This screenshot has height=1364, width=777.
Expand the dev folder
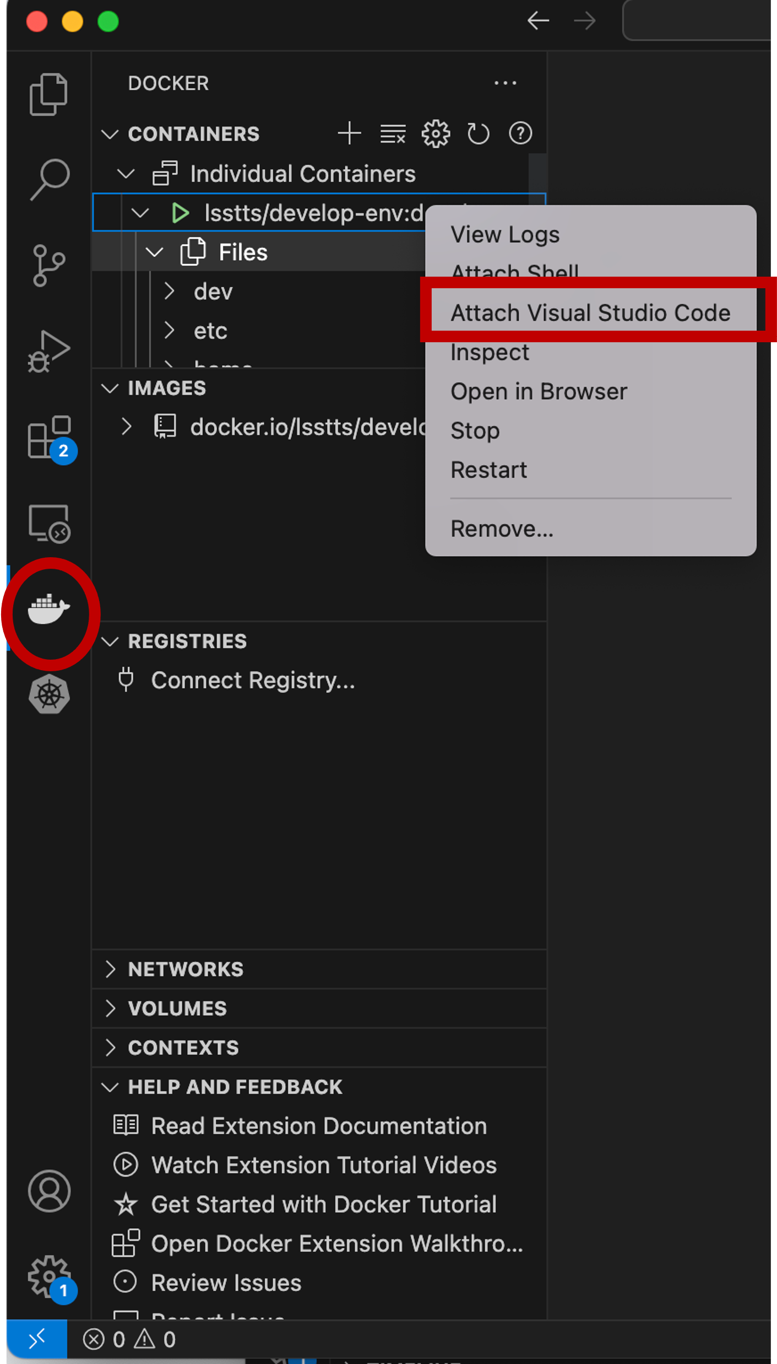(170, 292)
